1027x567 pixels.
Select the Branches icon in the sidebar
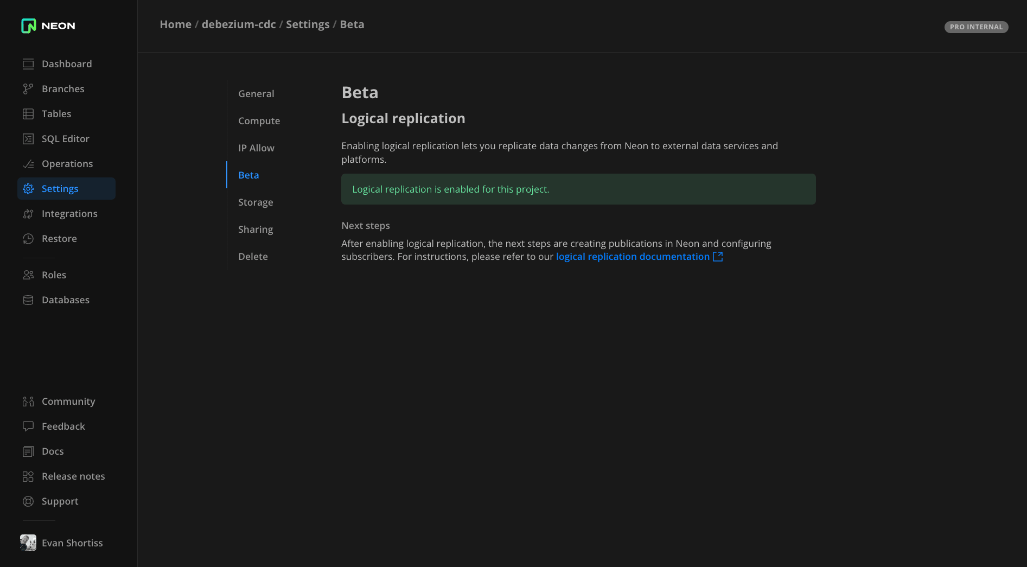28,88
